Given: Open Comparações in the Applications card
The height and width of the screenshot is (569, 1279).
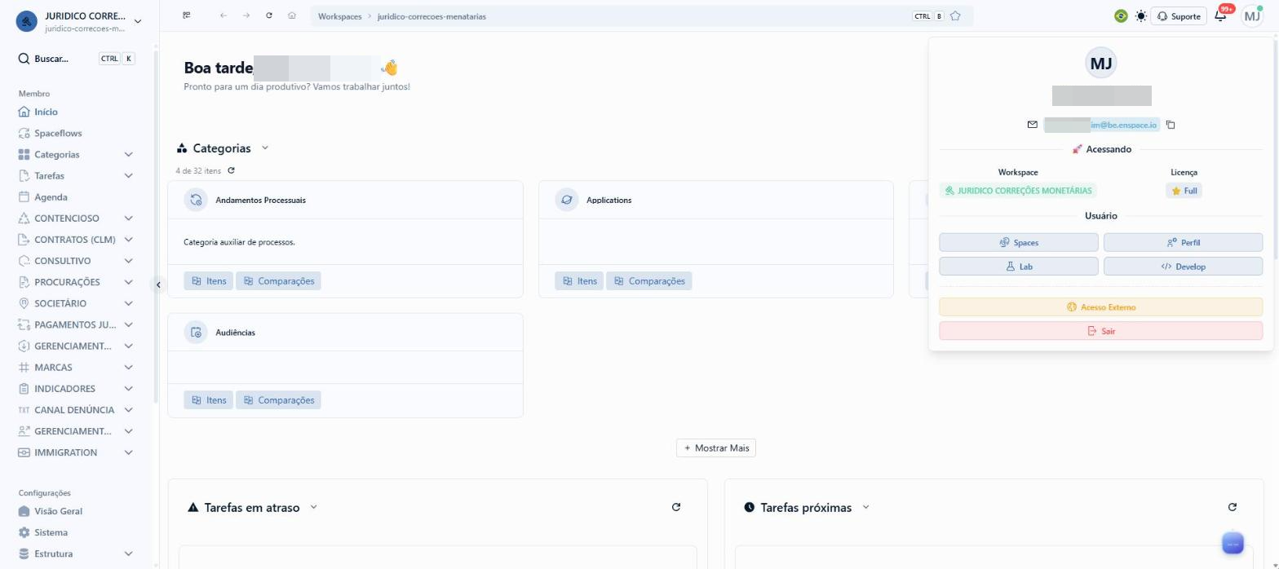Looking at the screenshot, I should coord(649,280).
